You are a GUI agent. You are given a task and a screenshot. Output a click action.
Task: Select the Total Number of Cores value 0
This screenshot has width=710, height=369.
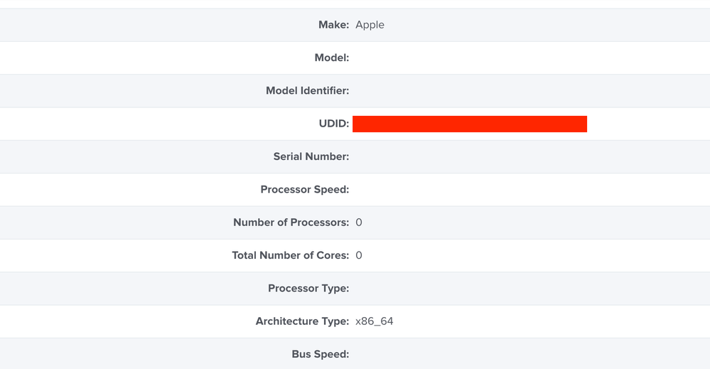point(359,255)
